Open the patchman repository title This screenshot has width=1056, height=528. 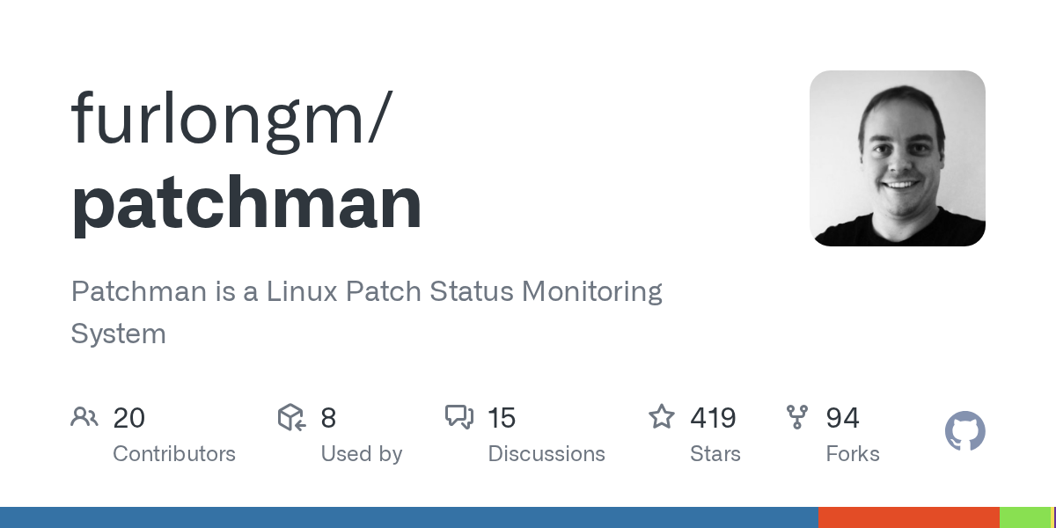(x=246, y=202)
